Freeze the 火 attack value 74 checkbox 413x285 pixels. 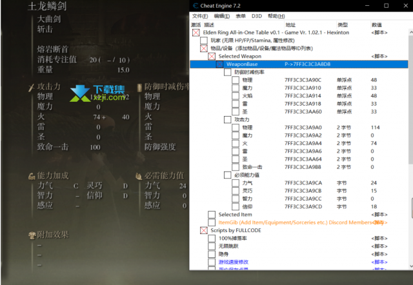point(236,143)
